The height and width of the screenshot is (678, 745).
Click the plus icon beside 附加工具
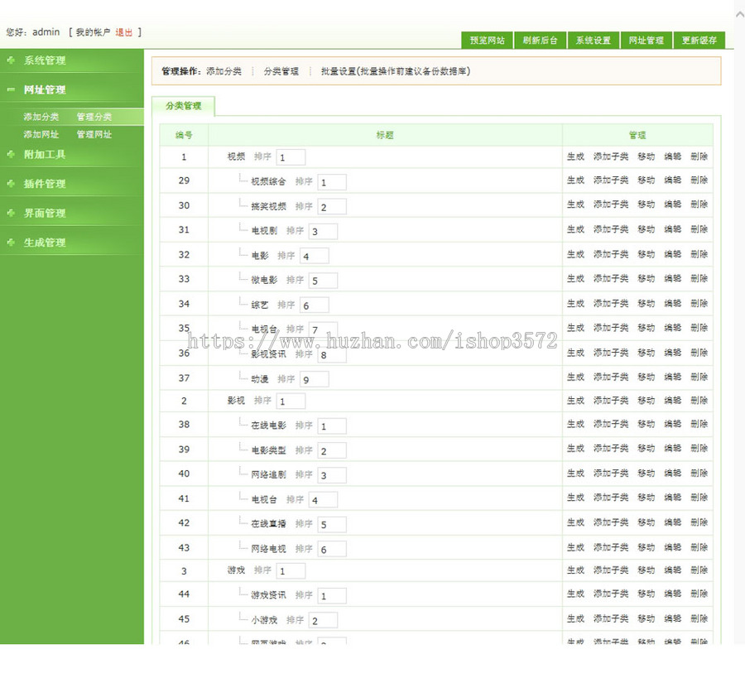11,155
